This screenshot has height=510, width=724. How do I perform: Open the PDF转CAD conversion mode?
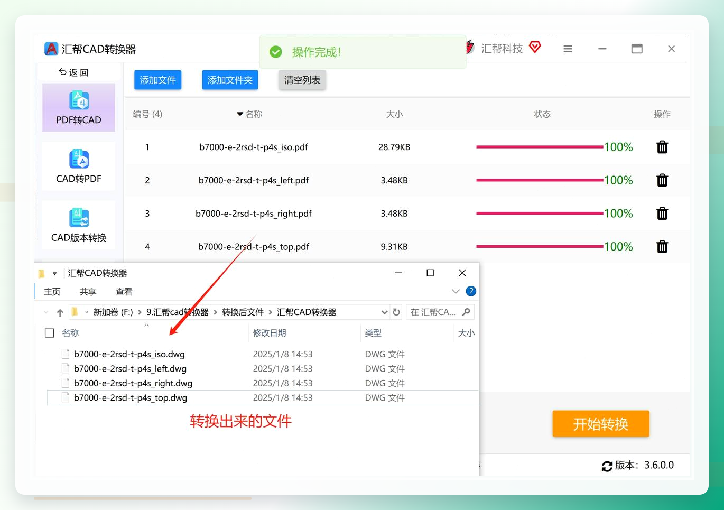pyautogui.click(x=79, y=107)
